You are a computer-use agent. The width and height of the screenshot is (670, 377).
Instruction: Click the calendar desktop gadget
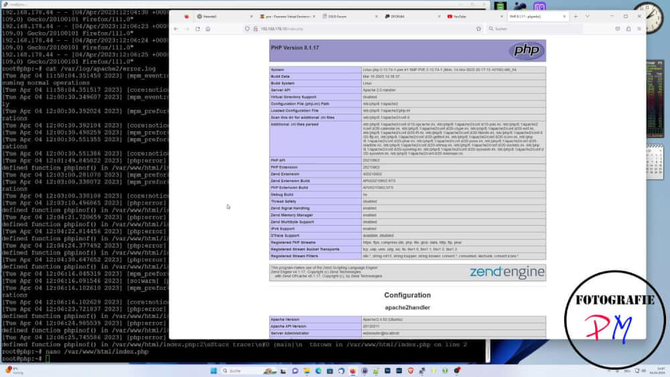pyautogui.click(x=654, y=161)
